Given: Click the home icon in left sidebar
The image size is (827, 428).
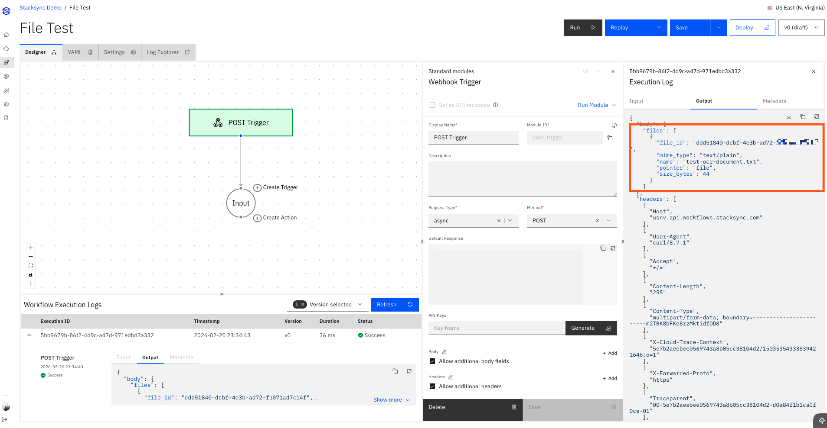Looking at the screenshot, I should (6, 35).
